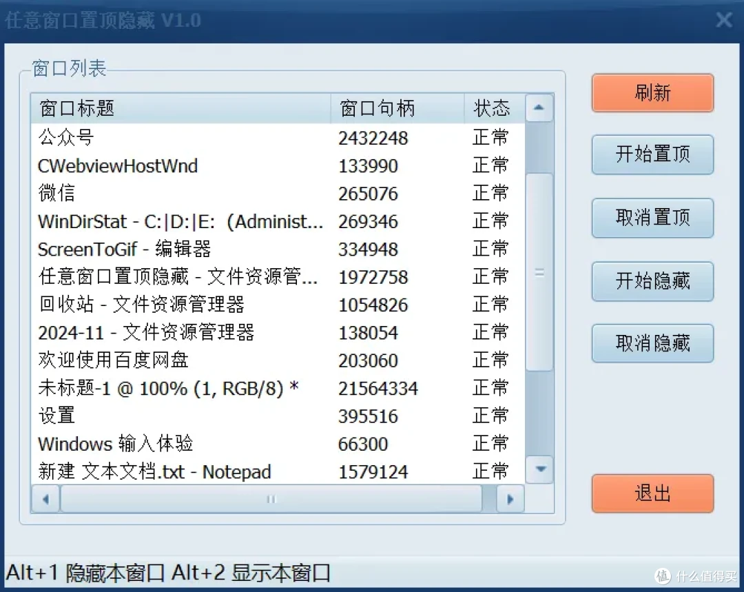Select the 回收站 - 文件资源管理器 row
The height and width of the screenshot is (592, 744).
[x=278, y=305]
